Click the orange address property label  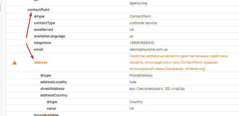[x=40, y=63]
